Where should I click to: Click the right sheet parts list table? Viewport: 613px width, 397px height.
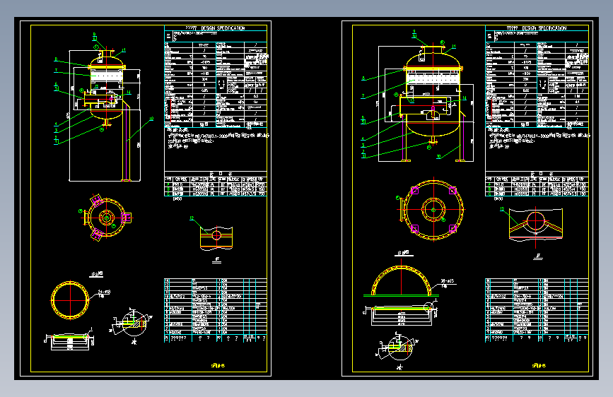[537, 311]
